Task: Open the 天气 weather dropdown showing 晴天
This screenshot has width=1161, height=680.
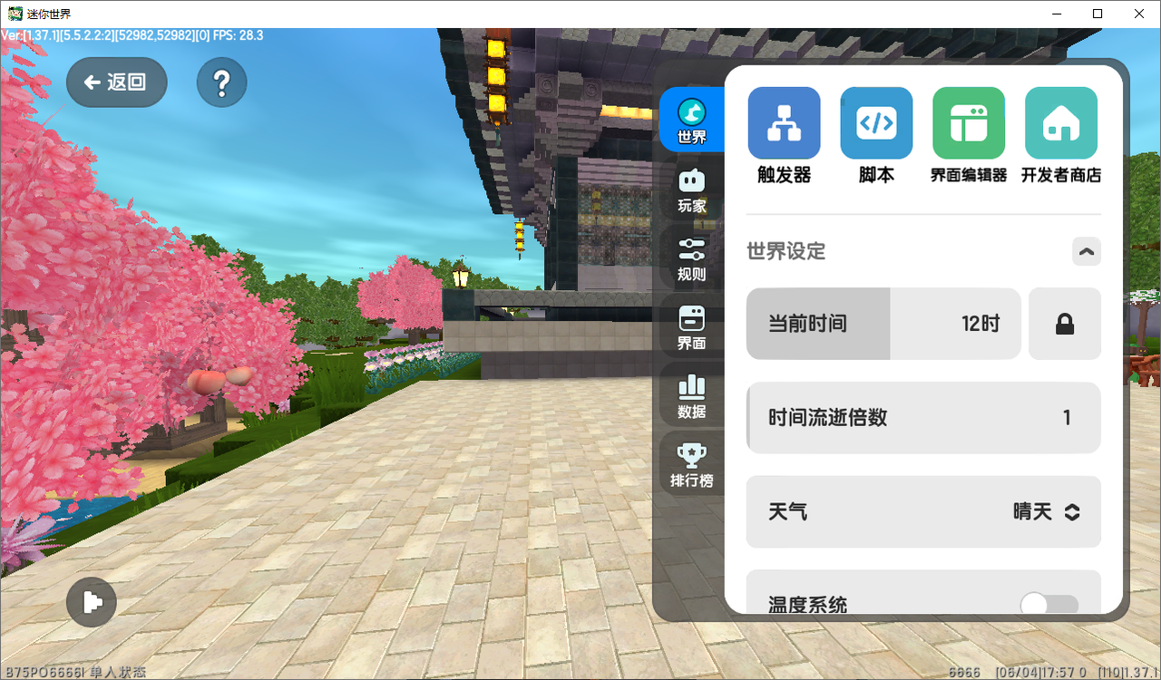Action: coord(923,512)
